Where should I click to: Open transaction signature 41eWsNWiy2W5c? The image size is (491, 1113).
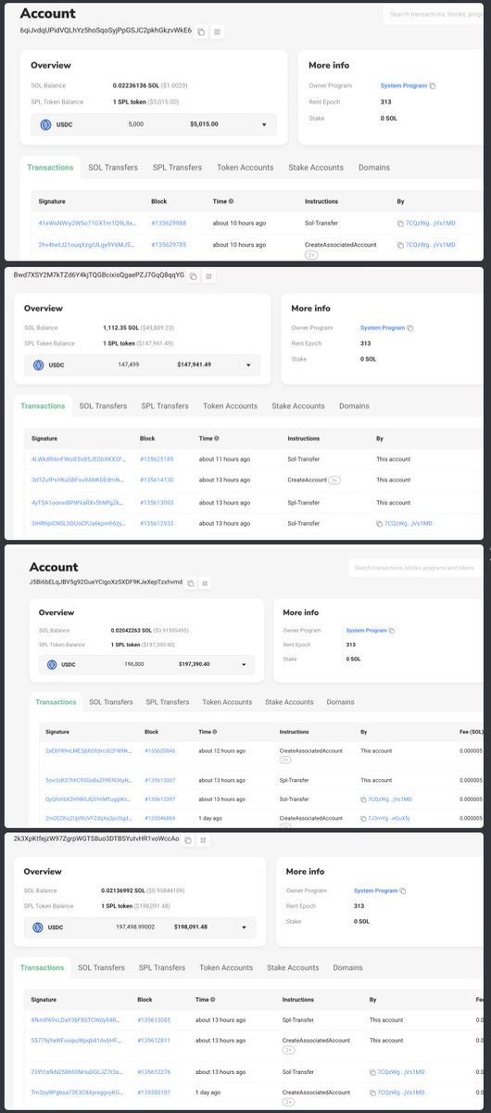coord(88,224)
